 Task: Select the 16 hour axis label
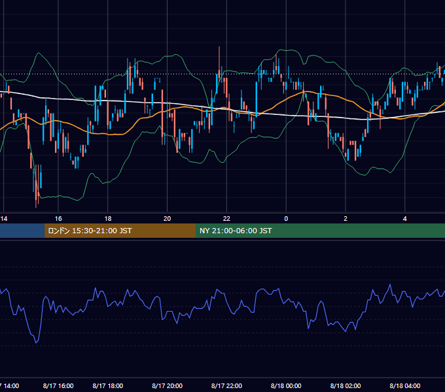tap(58, 219)
